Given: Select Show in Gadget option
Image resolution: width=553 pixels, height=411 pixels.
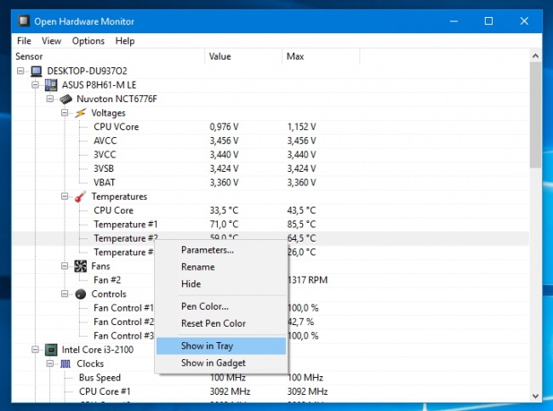Looking at the screenshot, I should pyautogui.click(x=221, y=363).
